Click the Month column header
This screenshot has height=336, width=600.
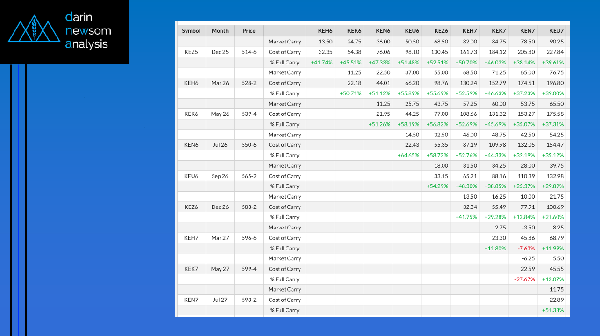(220, 31)
